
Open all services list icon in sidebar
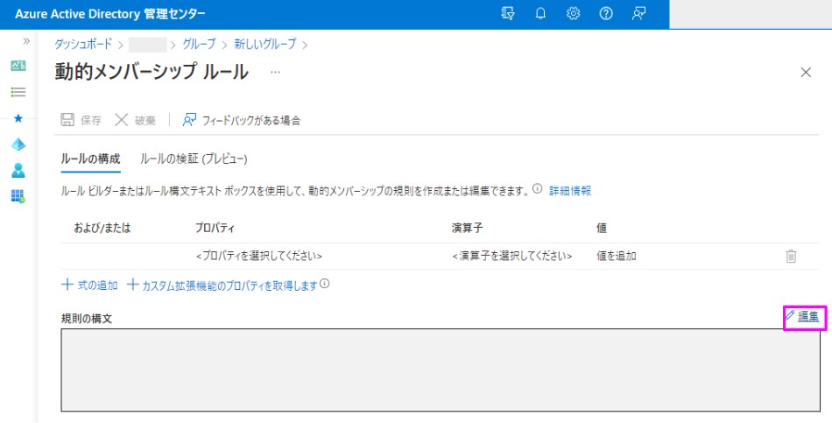pos(18,92)
